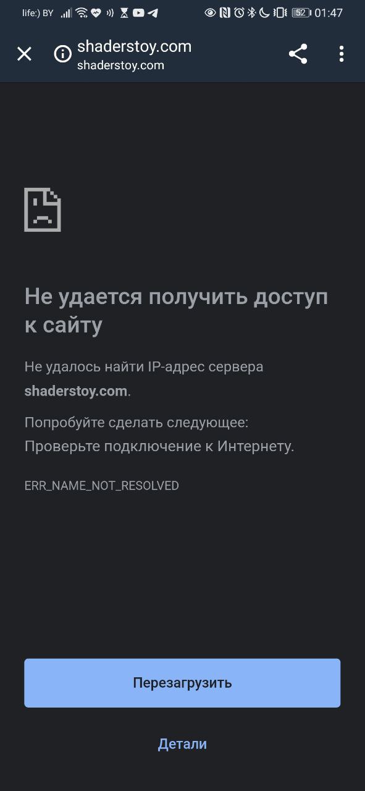This screenshot has height=791, width=365.
Task: Tap the Telegram icon in status bar
Action: tap(153, 13)
